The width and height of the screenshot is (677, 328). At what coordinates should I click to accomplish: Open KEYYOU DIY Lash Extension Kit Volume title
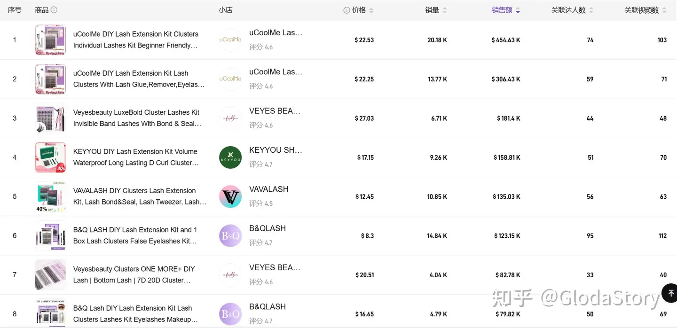click(x=136, y=157)
